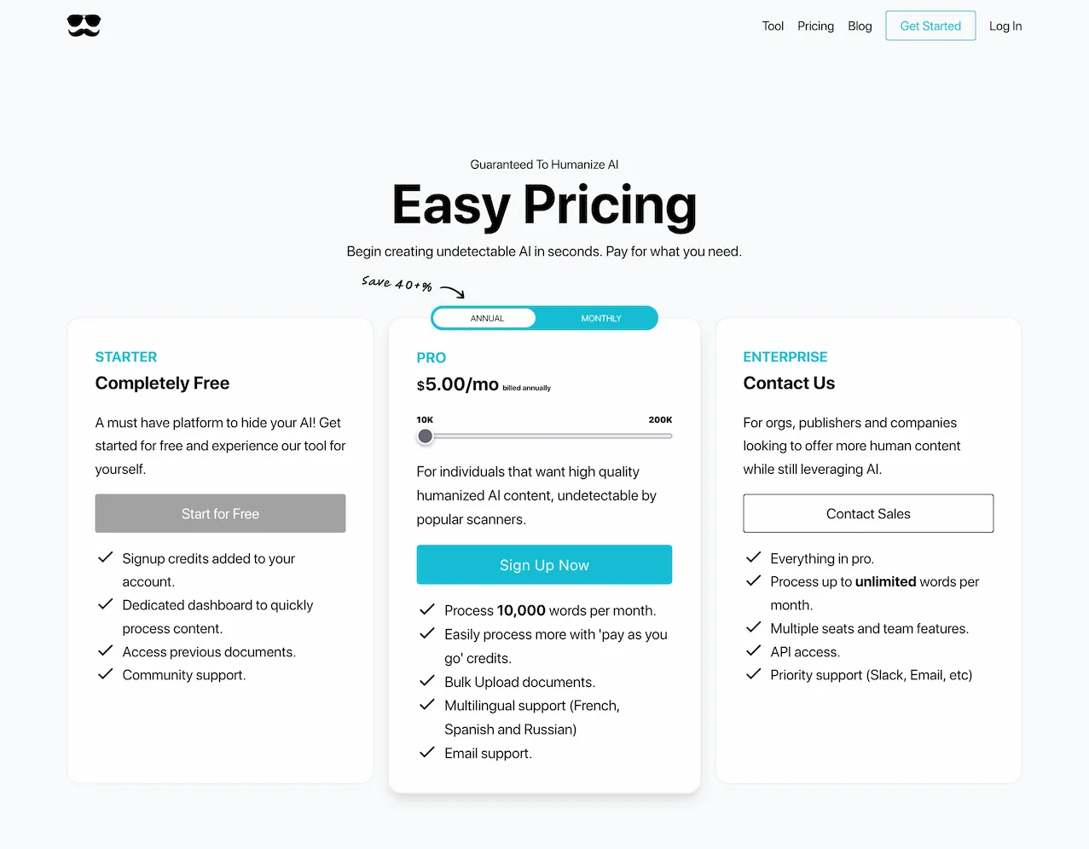Go to Pricing in navigation

point(815,26)
